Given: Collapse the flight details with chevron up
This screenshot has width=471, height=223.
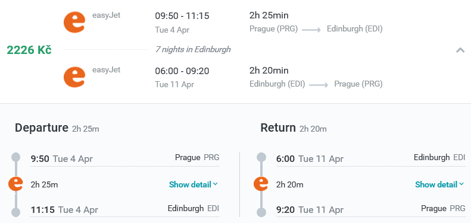Looking at the screenshot, I should (x=460, y=50).
